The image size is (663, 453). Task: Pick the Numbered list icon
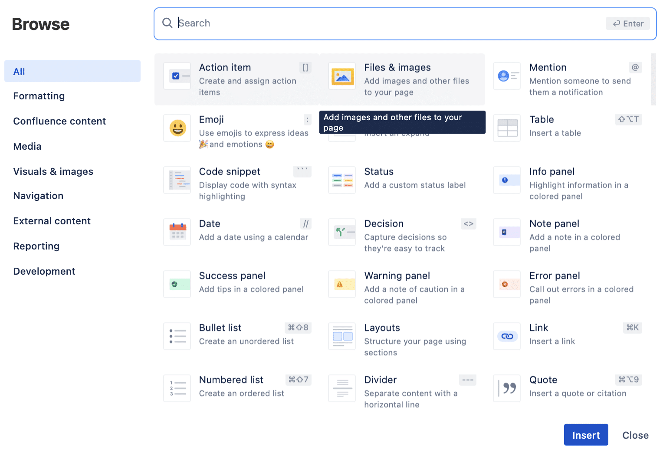pyautogui.click(x=177, y=388)
